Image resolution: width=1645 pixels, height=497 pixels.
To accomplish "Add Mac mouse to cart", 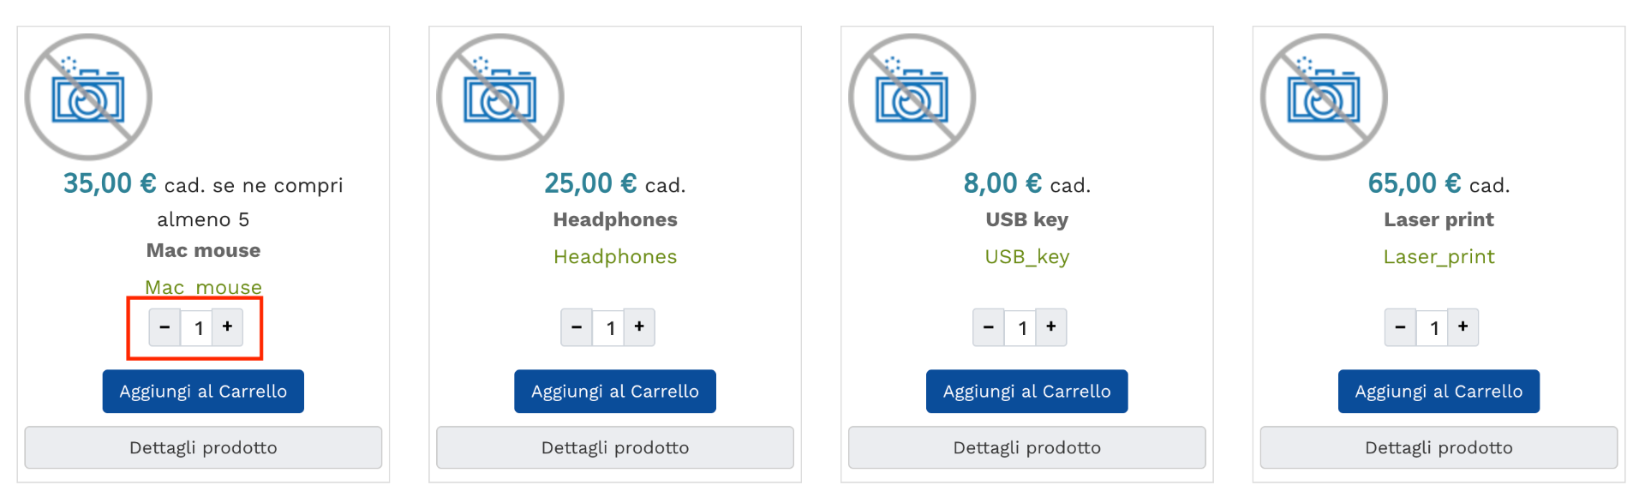I will click(203, 392).
